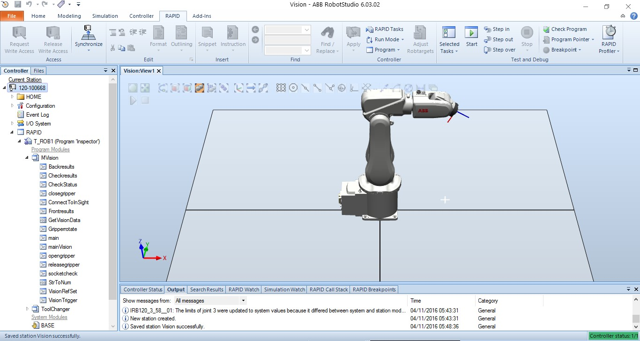The image size is (640, 341).
Task: Expand the I/O System node arrow
Action: (13, 124)
